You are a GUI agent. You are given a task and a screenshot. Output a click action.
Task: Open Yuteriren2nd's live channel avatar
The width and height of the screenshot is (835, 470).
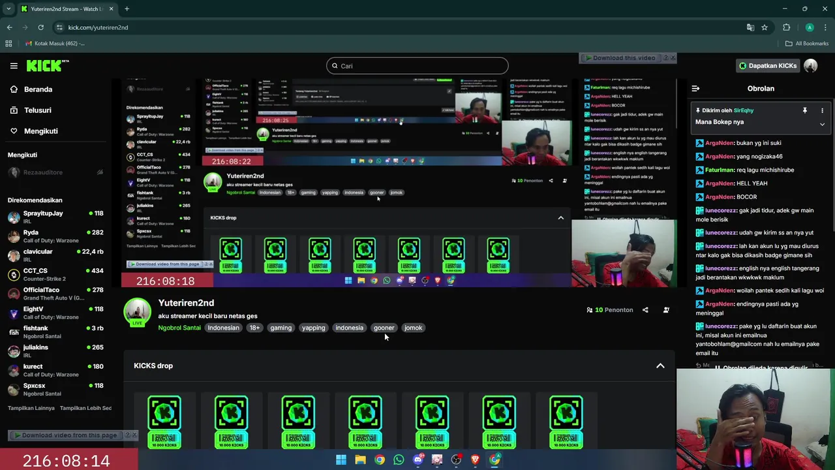coord(138,312)
